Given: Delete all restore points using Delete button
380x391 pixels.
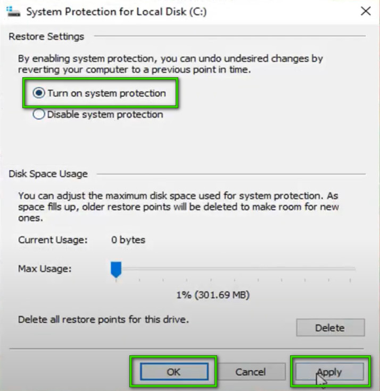Looking at the screenshot, I should 330,328.
